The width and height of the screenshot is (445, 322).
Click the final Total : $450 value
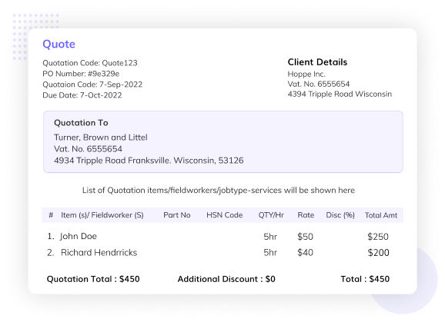365,279
